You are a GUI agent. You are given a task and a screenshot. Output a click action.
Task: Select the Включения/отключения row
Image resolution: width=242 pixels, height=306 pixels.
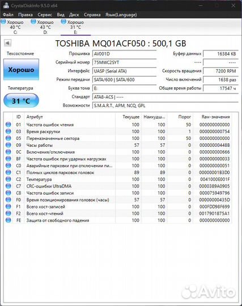point(118,152)
